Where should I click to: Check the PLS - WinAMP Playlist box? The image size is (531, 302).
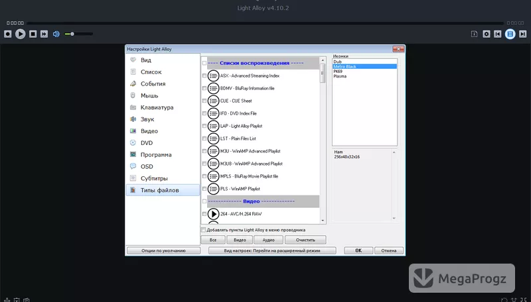tap(204, 189)
